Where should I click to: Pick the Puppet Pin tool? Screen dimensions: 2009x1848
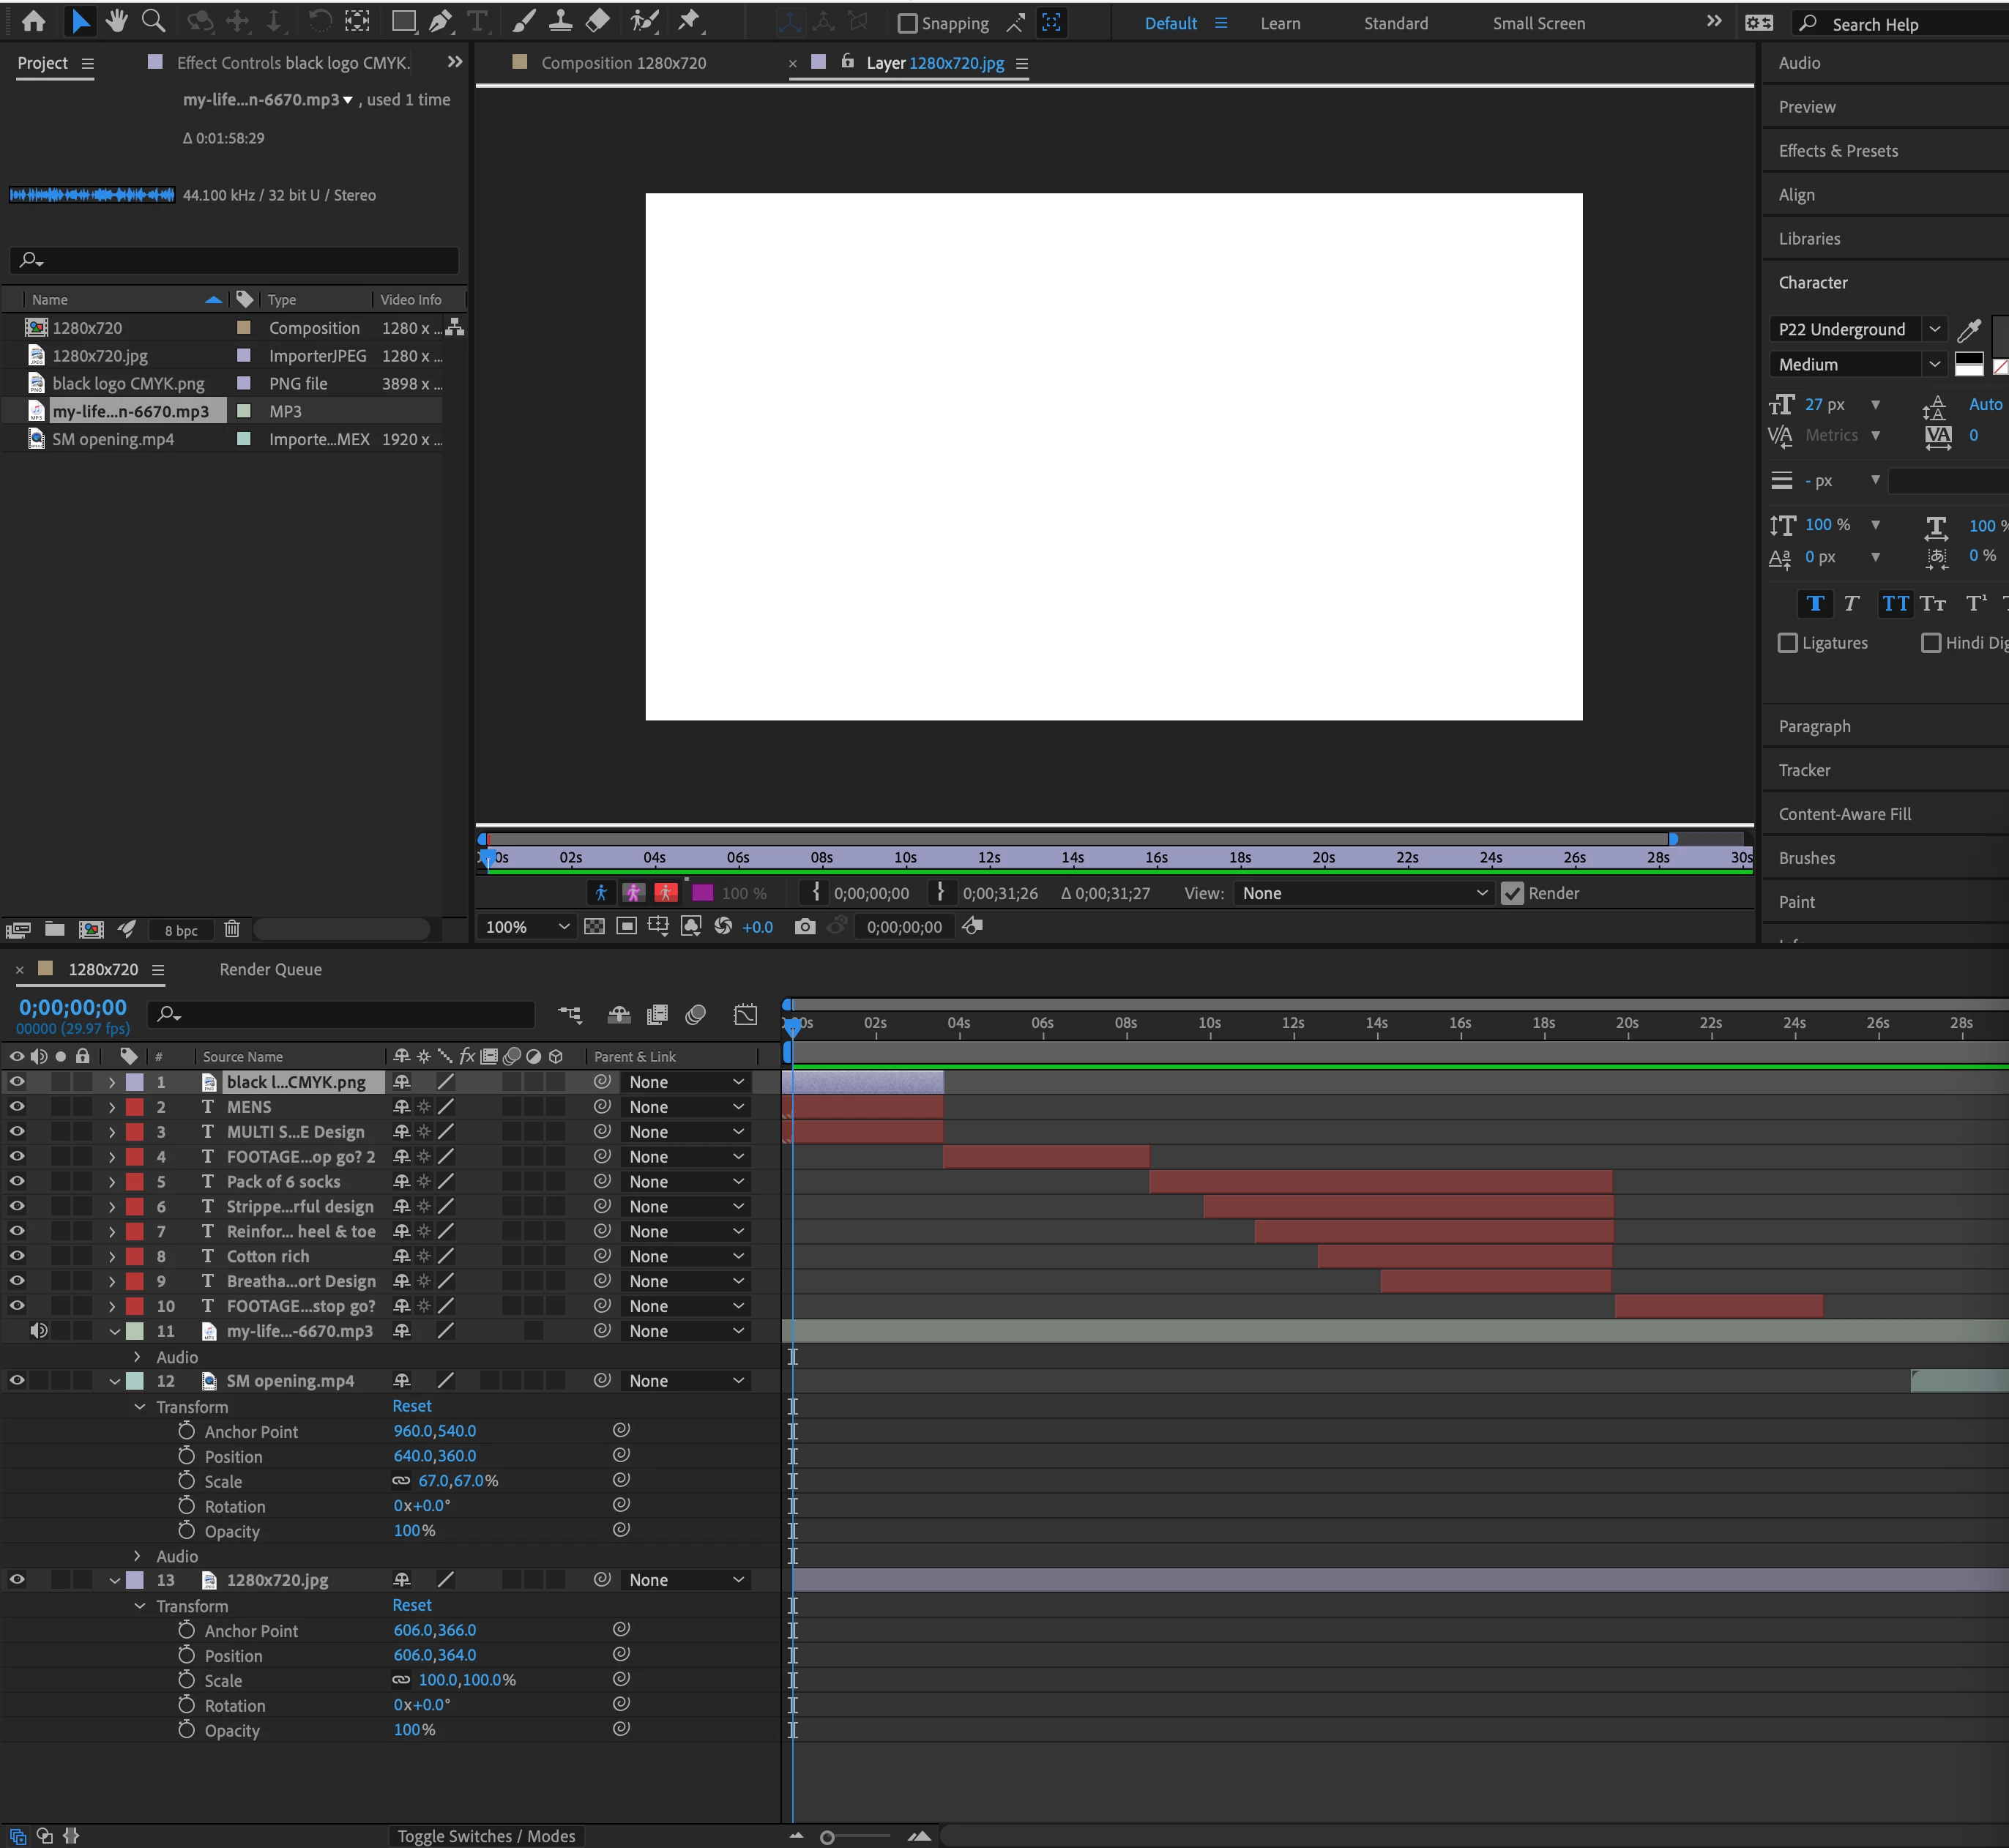[x=689, y=21]
